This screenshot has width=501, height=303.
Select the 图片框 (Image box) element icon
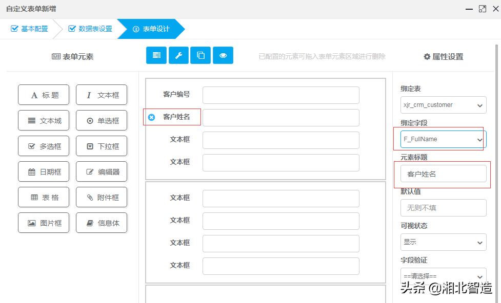[43, 223]
